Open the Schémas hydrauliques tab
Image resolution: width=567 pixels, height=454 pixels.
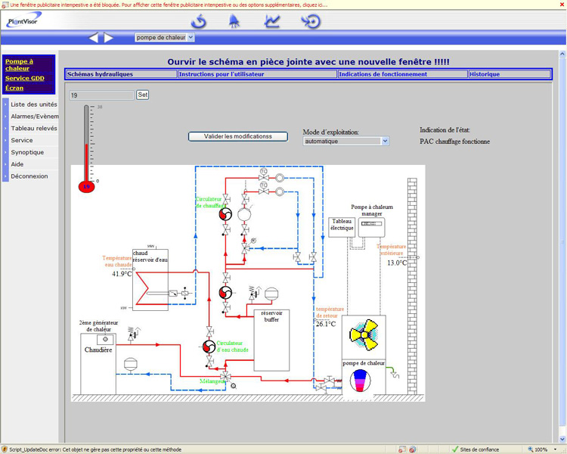121,74
